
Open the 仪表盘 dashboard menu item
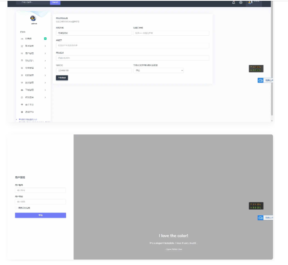coord(28,39)
